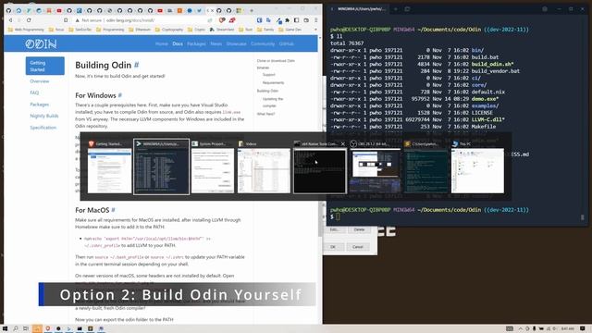Viewport: 592px width, 333px height.
Task: Select the MINGW64 terminal thumbnail in task switcher
Action: click(161, 166)
